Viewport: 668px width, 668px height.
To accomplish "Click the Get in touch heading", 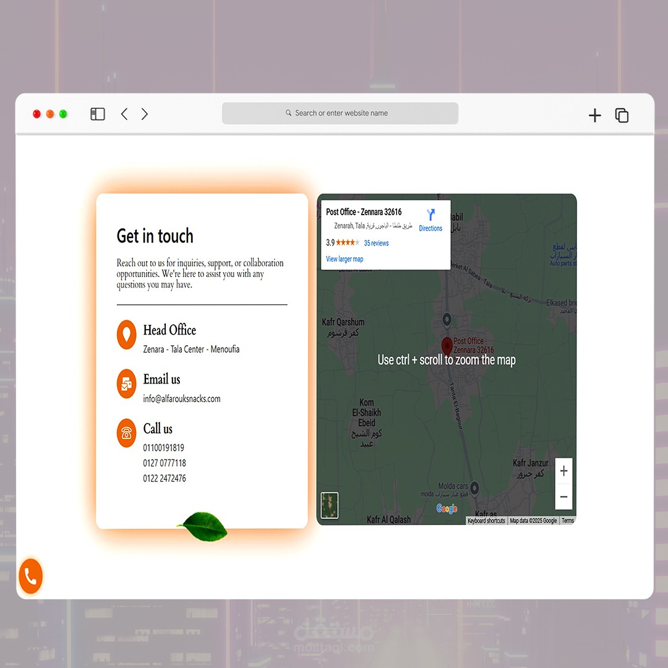I will pyautogui.click(x=155, y=236).
